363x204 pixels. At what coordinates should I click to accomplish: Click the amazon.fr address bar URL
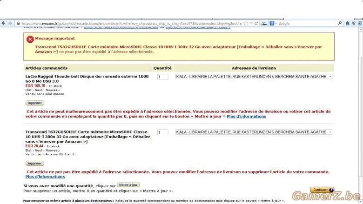pos(132,23)
